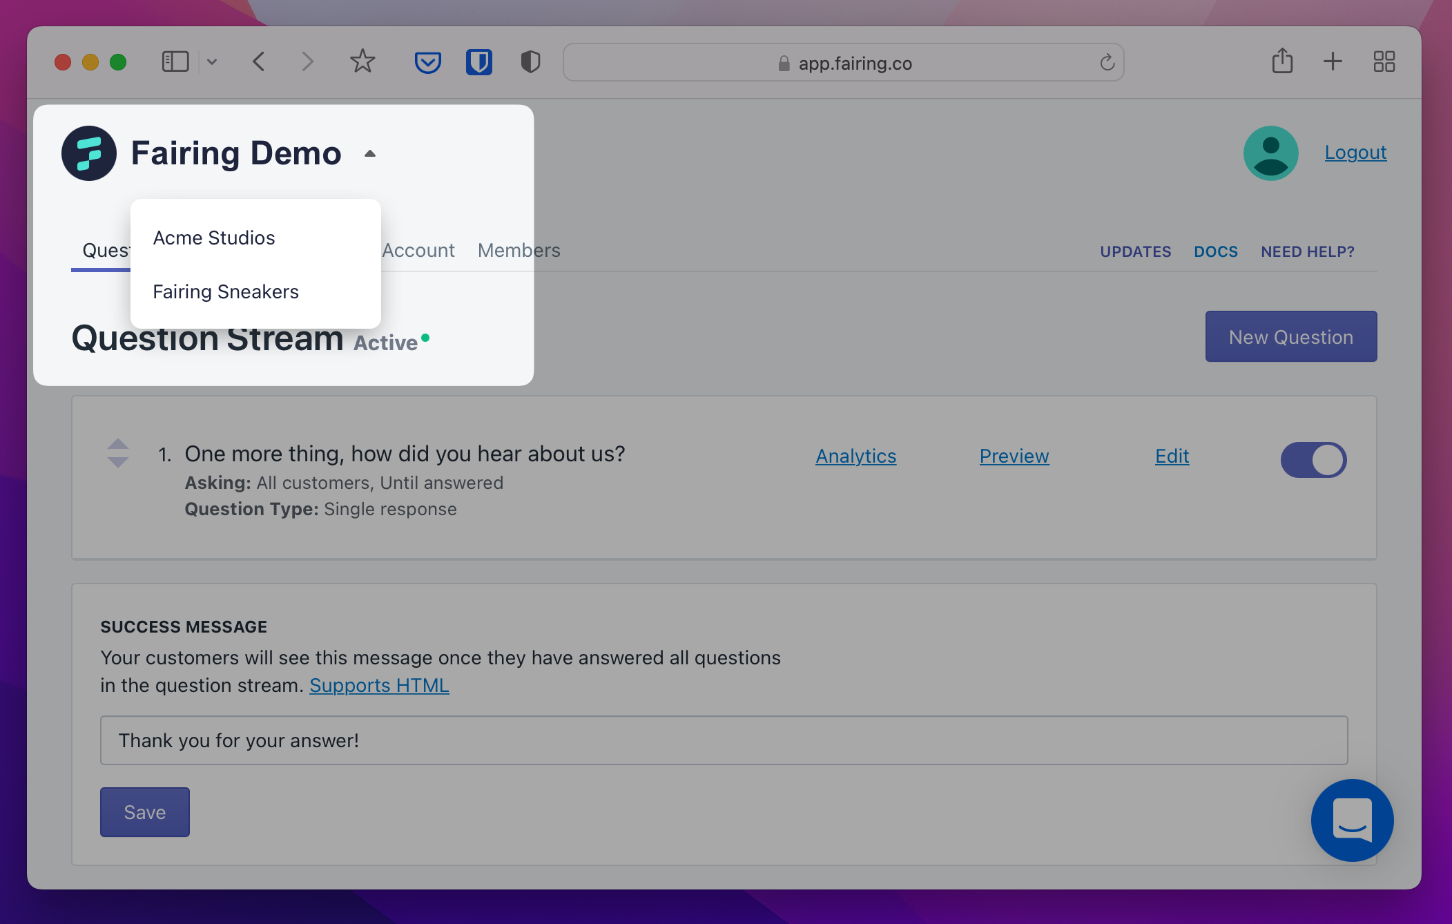Open the Bitwarden extension icon

[x=478, y=63]
